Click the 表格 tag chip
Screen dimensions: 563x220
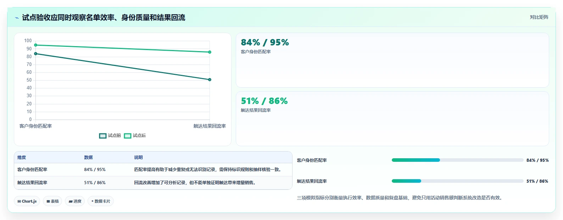click(52, 201)
